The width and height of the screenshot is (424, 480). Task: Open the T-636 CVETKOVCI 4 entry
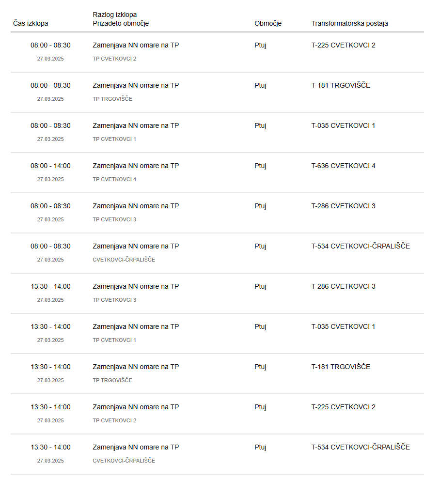[x=343, y=166]
